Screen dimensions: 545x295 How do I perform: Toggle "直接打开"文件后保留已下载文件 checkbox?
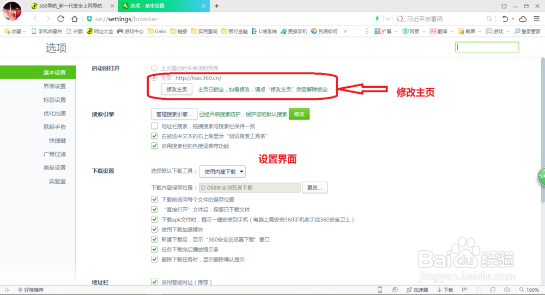point(154,209)
